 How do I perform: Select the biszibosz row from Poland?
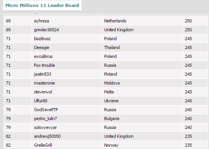106,39
